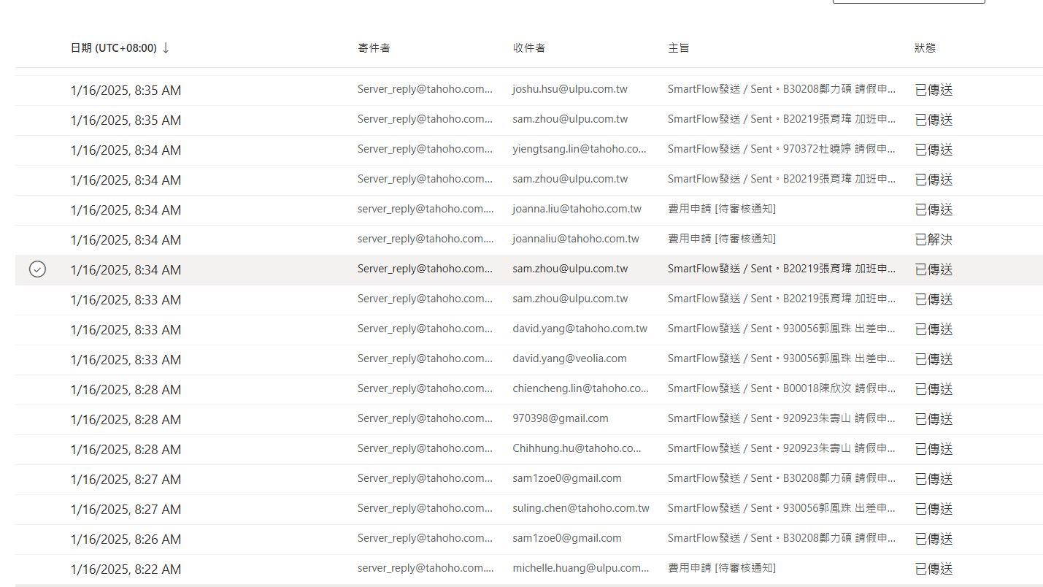Click the 收件者 column header
Viewport: 1043px width, 587px height.
528,48
